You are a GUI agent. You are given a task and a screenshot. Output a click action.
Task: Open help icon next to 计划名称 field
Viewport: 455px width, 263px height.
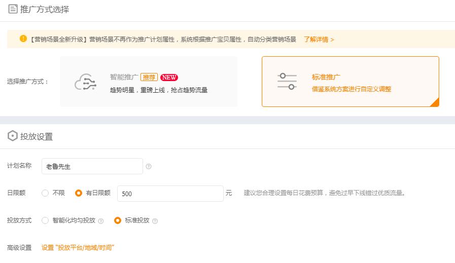click(x=149, y=166)
